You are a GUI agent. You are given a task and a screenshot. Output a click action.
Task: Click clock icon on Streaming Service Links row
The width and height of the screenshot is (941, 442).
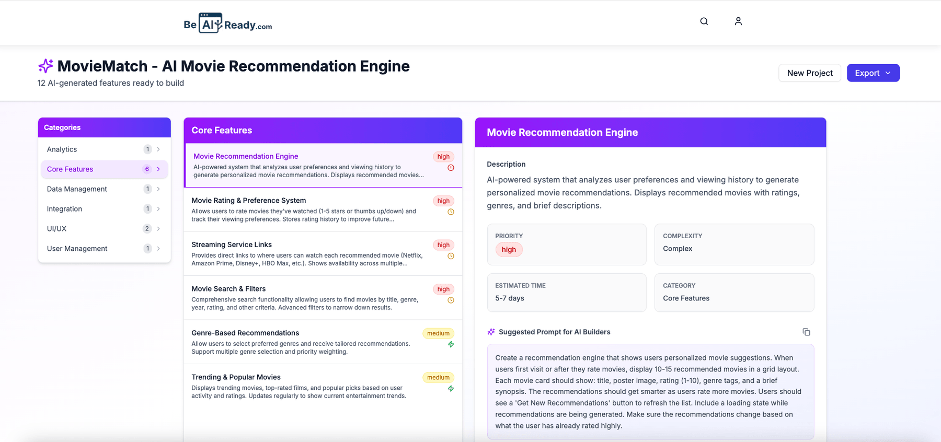[451, 256]
